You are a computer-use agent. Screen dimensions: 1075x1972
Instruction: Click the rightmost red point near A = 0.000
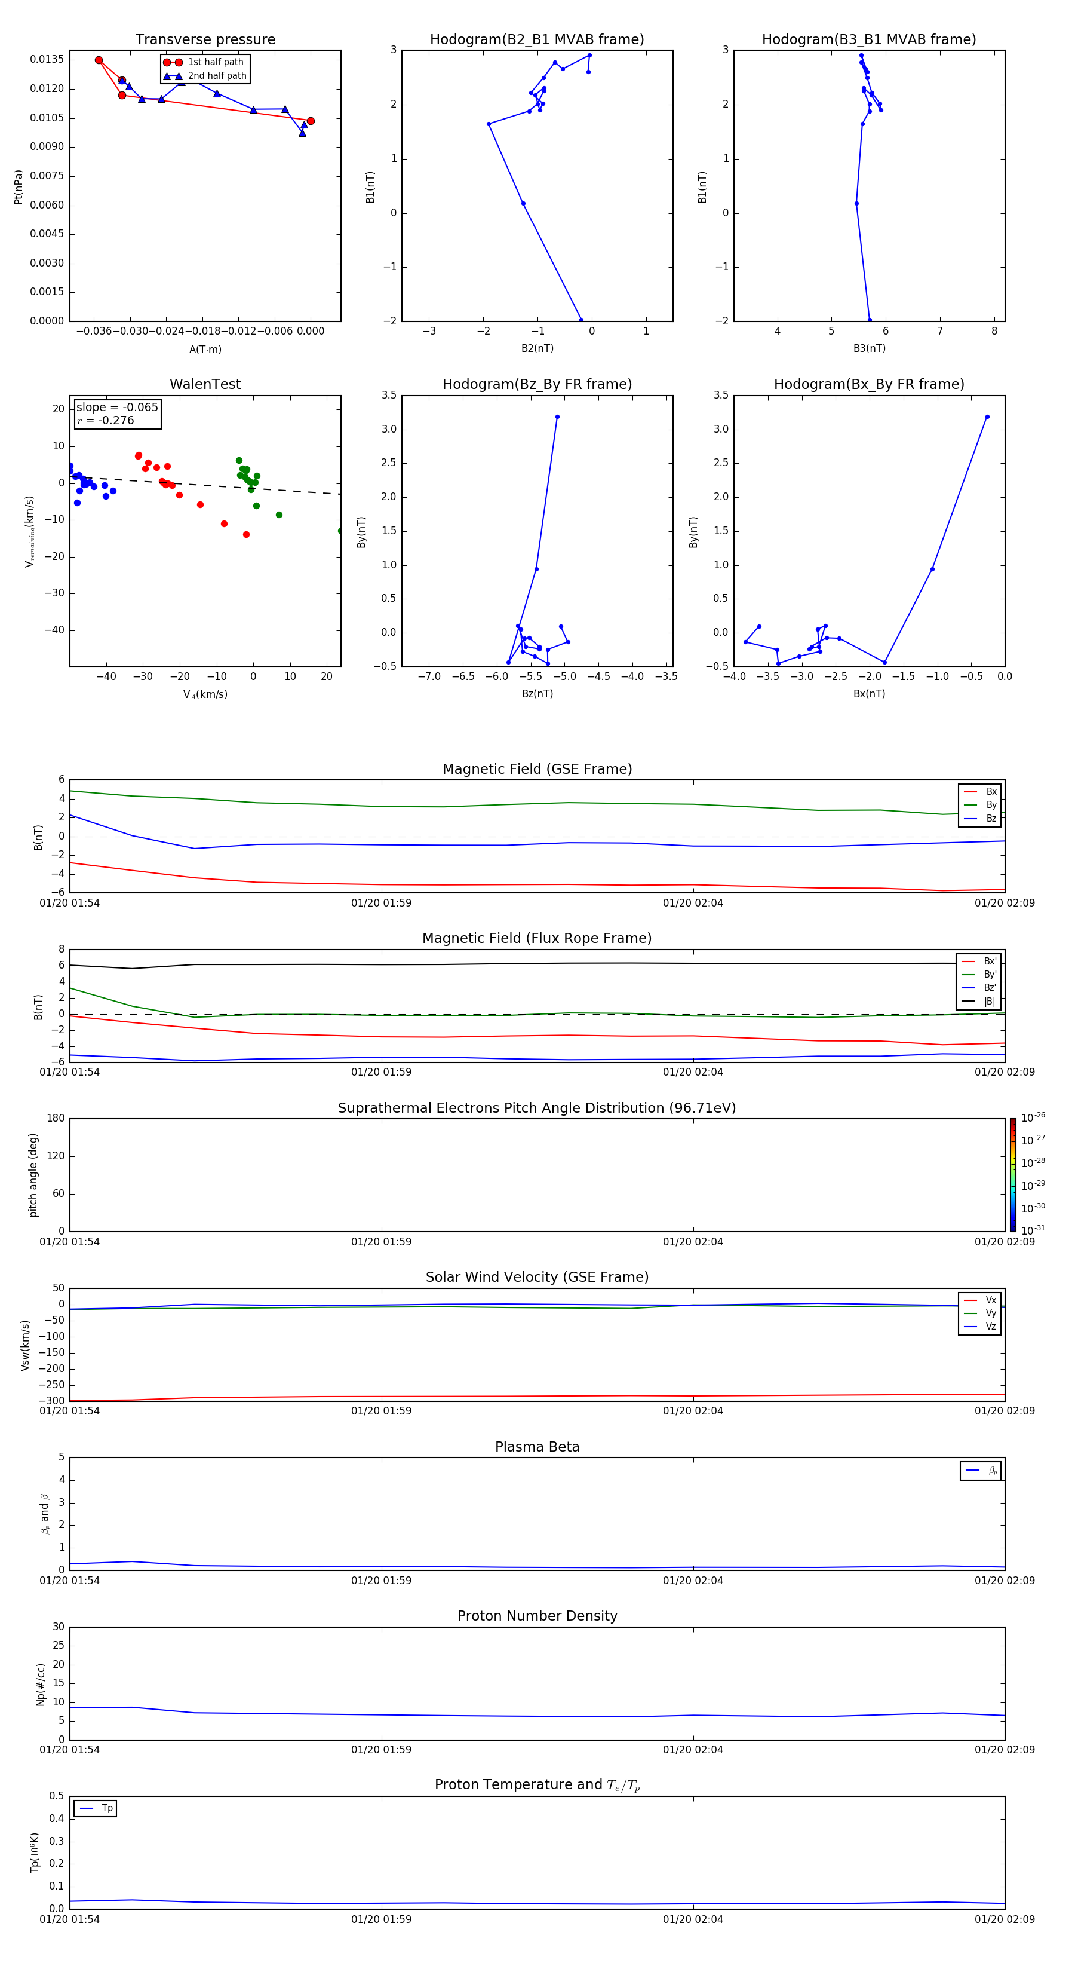point(311,121)
